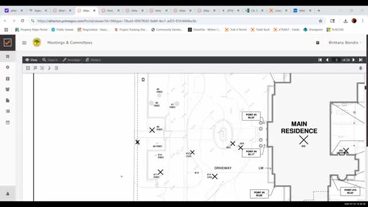This screenshot has height=207, width=368.
Task: Open the people group icon in sidebar
Action: tap(7, 89)
